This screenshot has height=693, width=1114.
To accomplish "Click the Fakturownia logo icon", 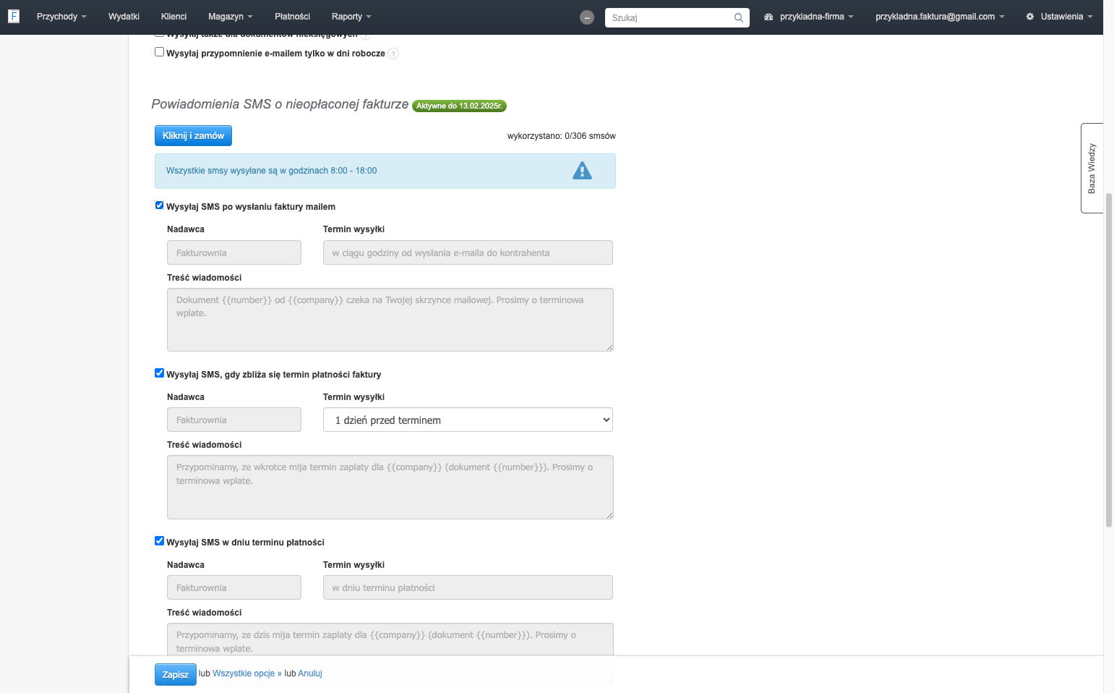I will (x=14, y=16).
